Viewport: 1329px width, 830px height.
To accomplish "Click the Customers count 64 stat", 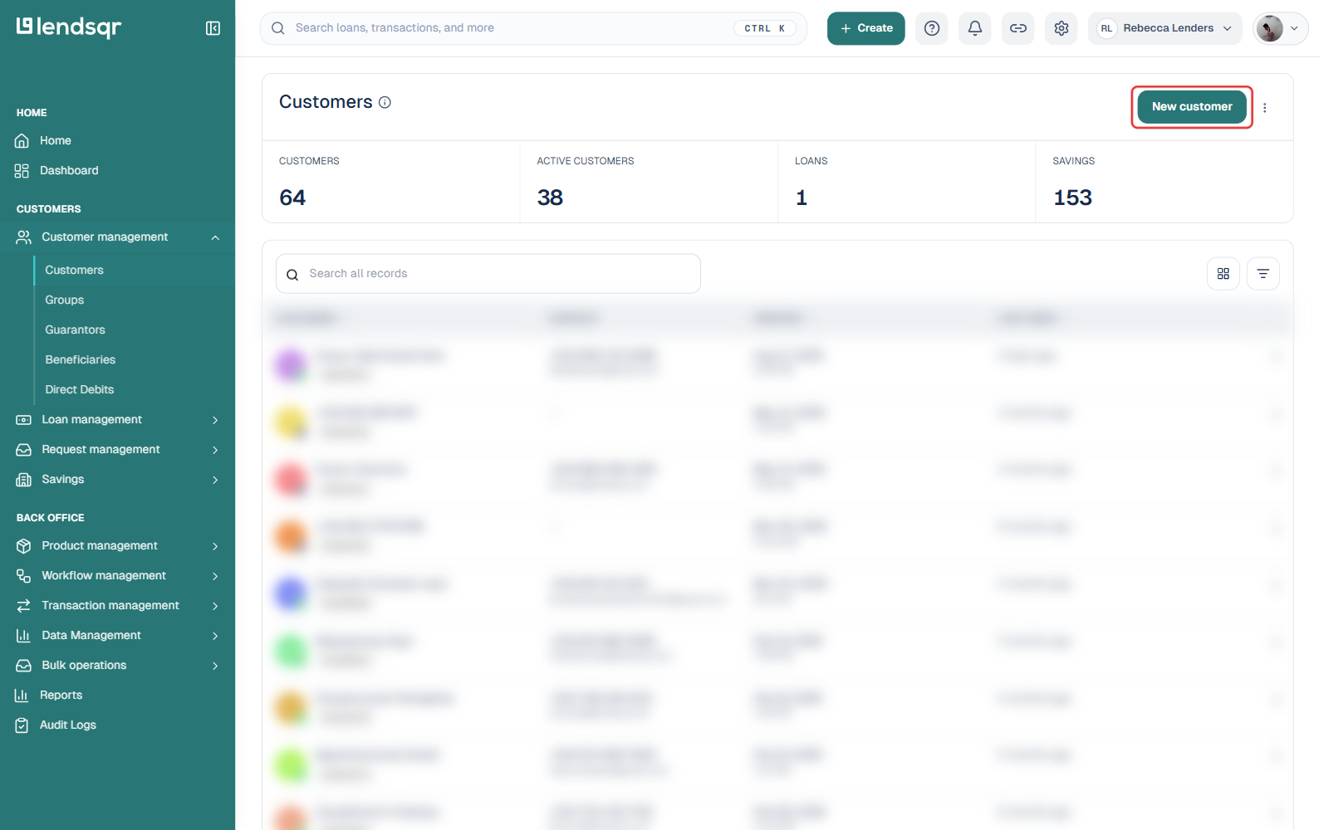I will 292,198.
